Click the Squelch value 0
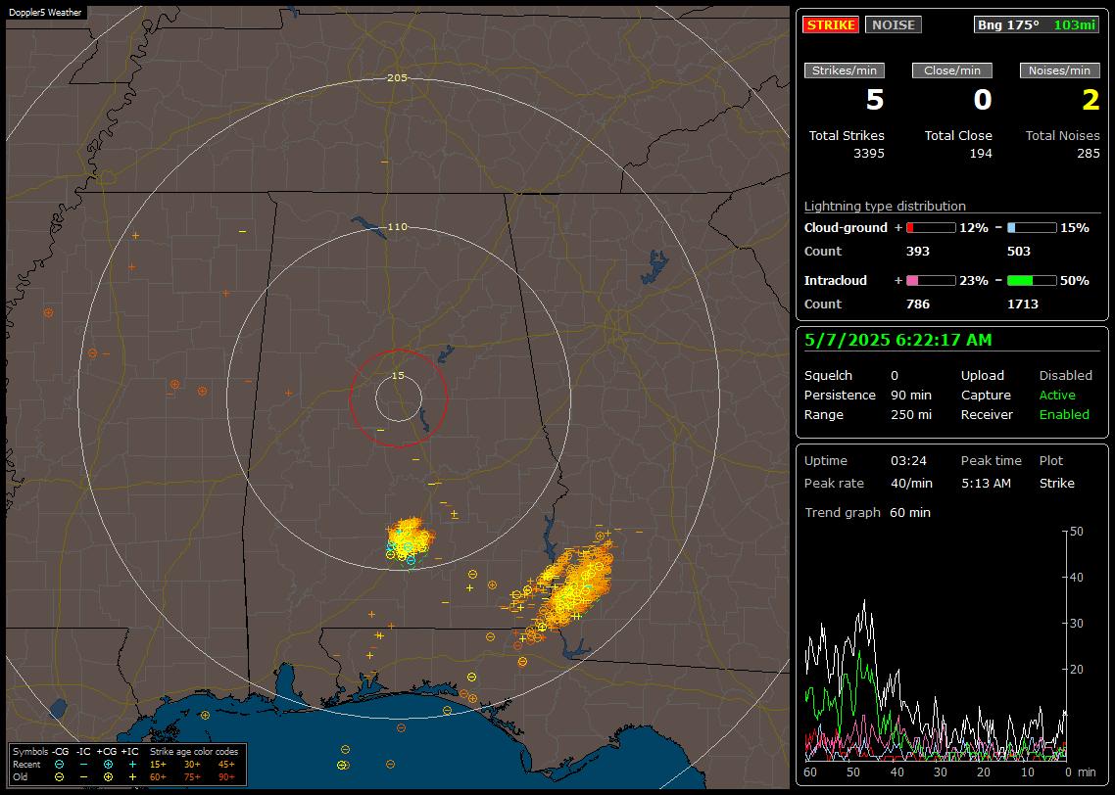This screenshot has height=795, width=1115. [x=895, y=376]
